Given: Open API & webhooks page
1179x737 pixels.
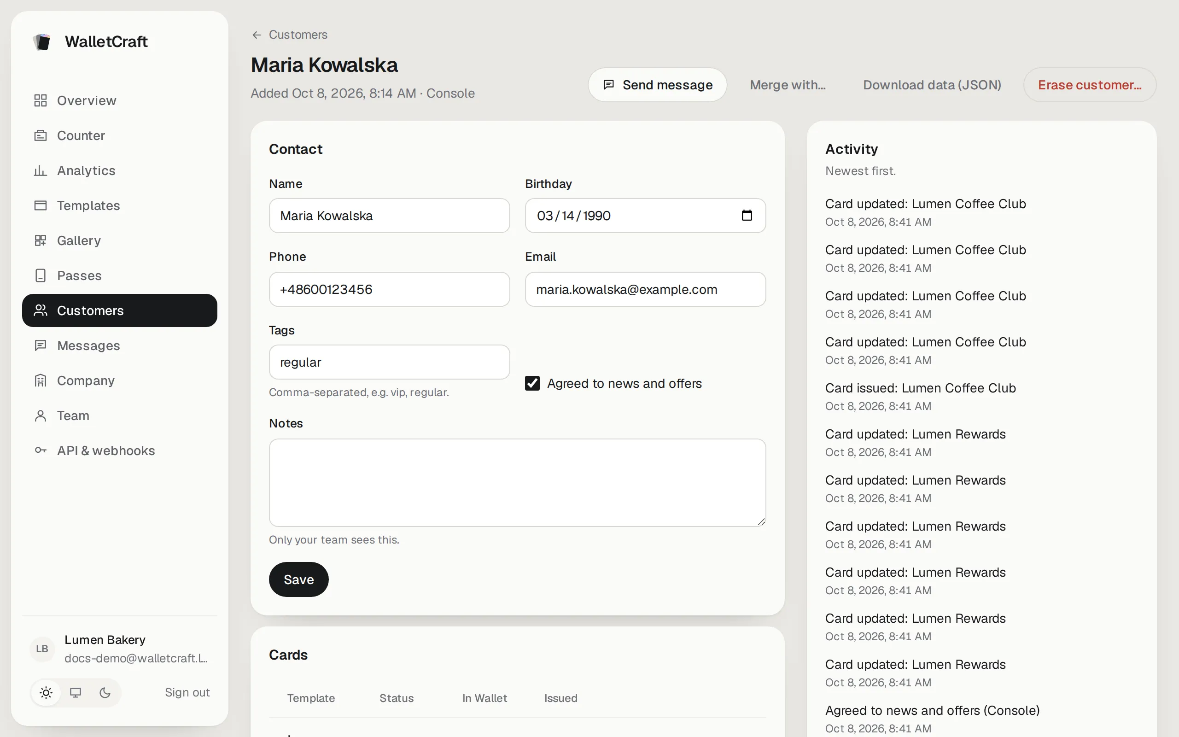Looking at the screenshot, I should click(x=119, y=451).
